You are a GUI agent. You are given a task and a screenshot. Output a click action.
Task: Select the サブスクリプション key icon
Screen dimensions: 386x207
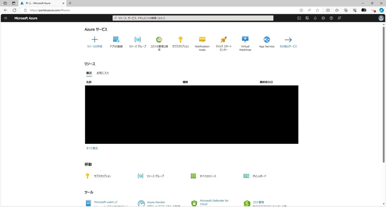point(180,42)
